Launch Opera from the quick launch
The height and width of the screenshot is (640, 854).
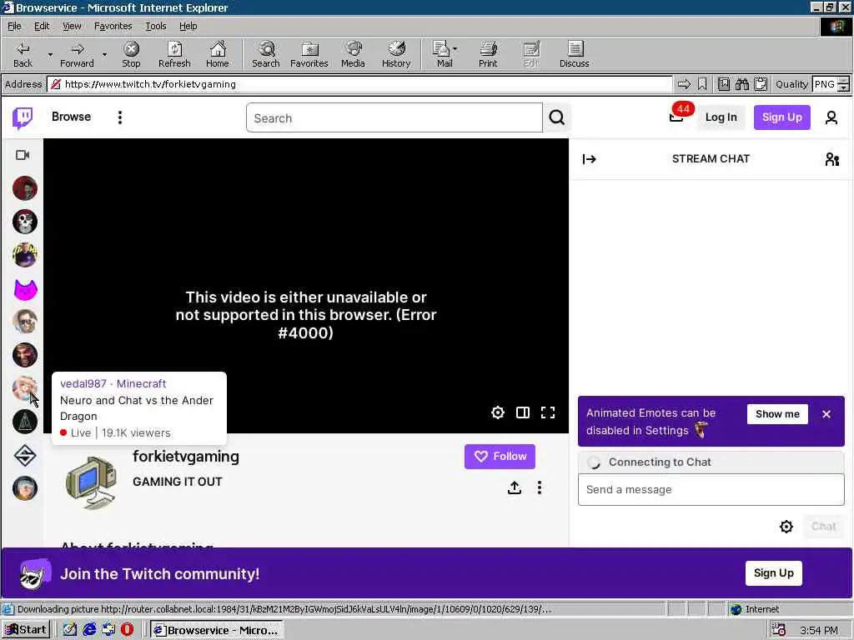127,630
